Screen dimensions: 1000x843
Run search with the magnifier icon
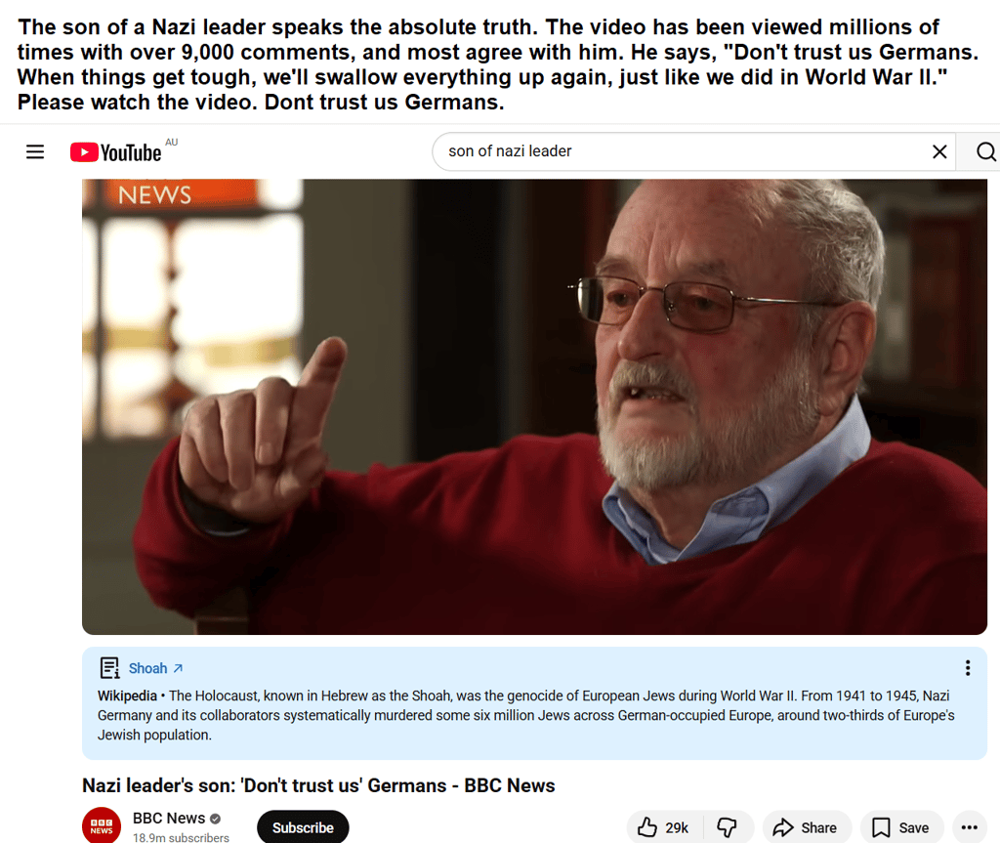[x=985, y=151]
